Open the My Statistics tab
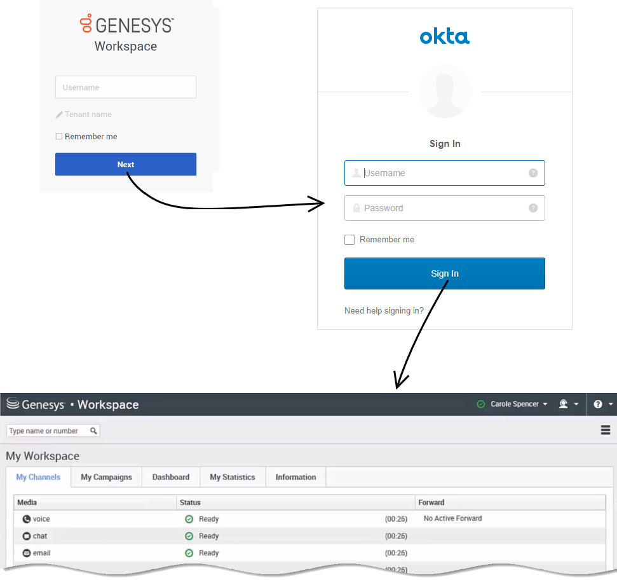This screenshot has width=617, height=580. [233, 477]
